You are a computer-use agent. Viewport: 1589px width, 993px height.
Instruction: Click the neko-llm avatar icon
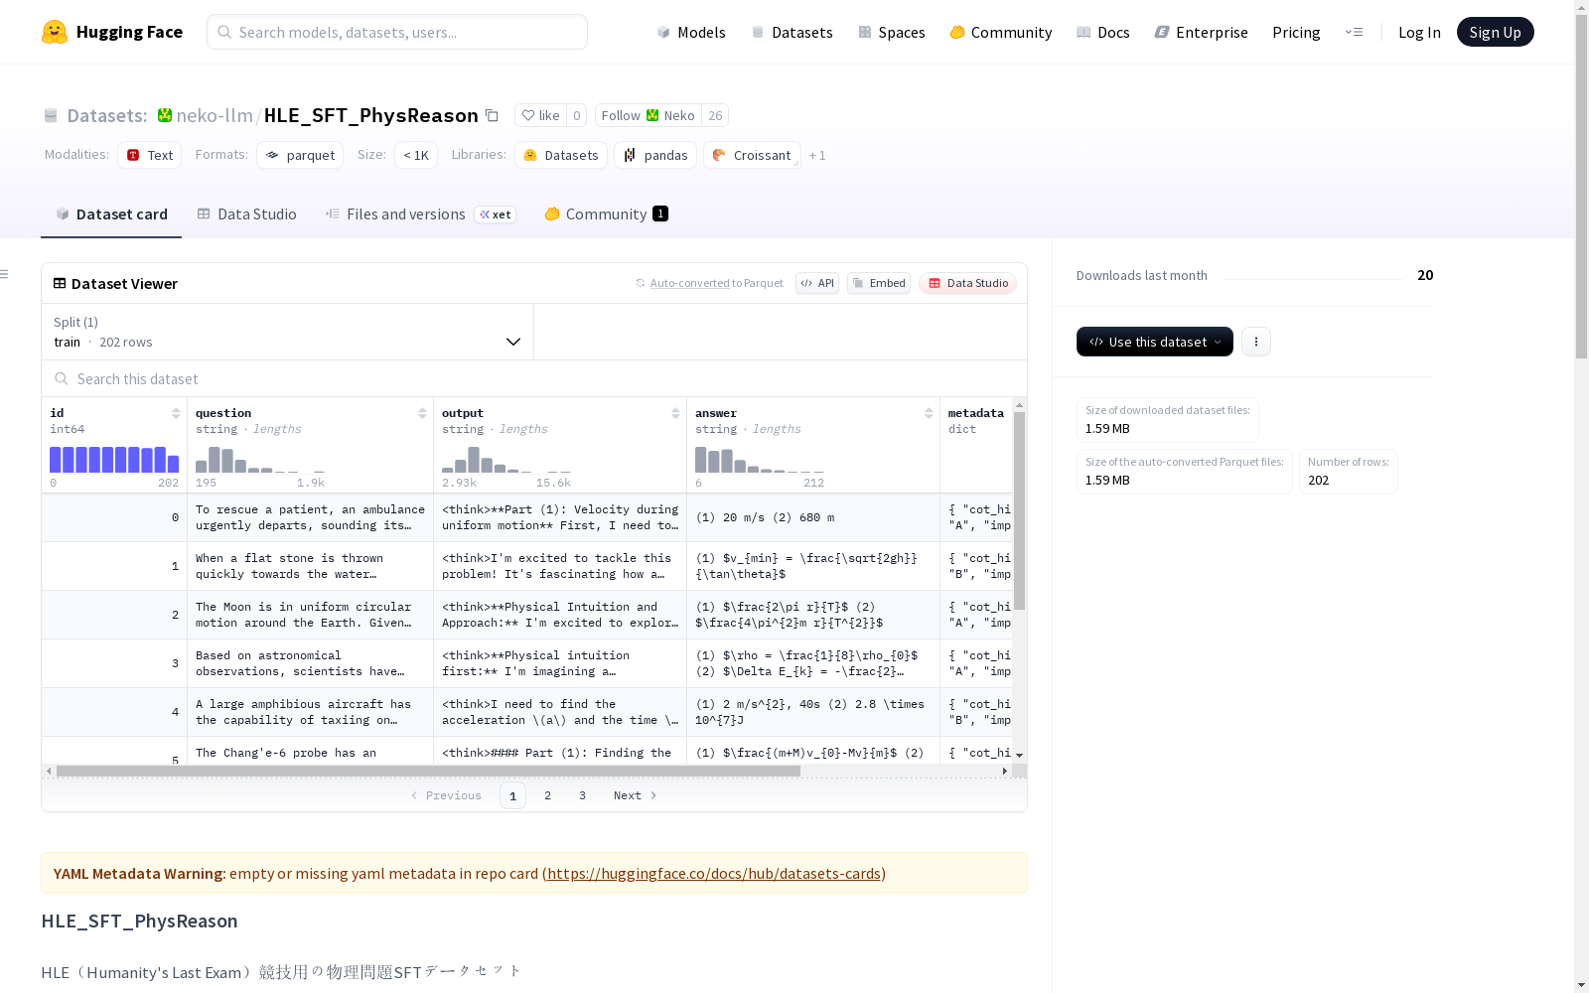point(165,115)
